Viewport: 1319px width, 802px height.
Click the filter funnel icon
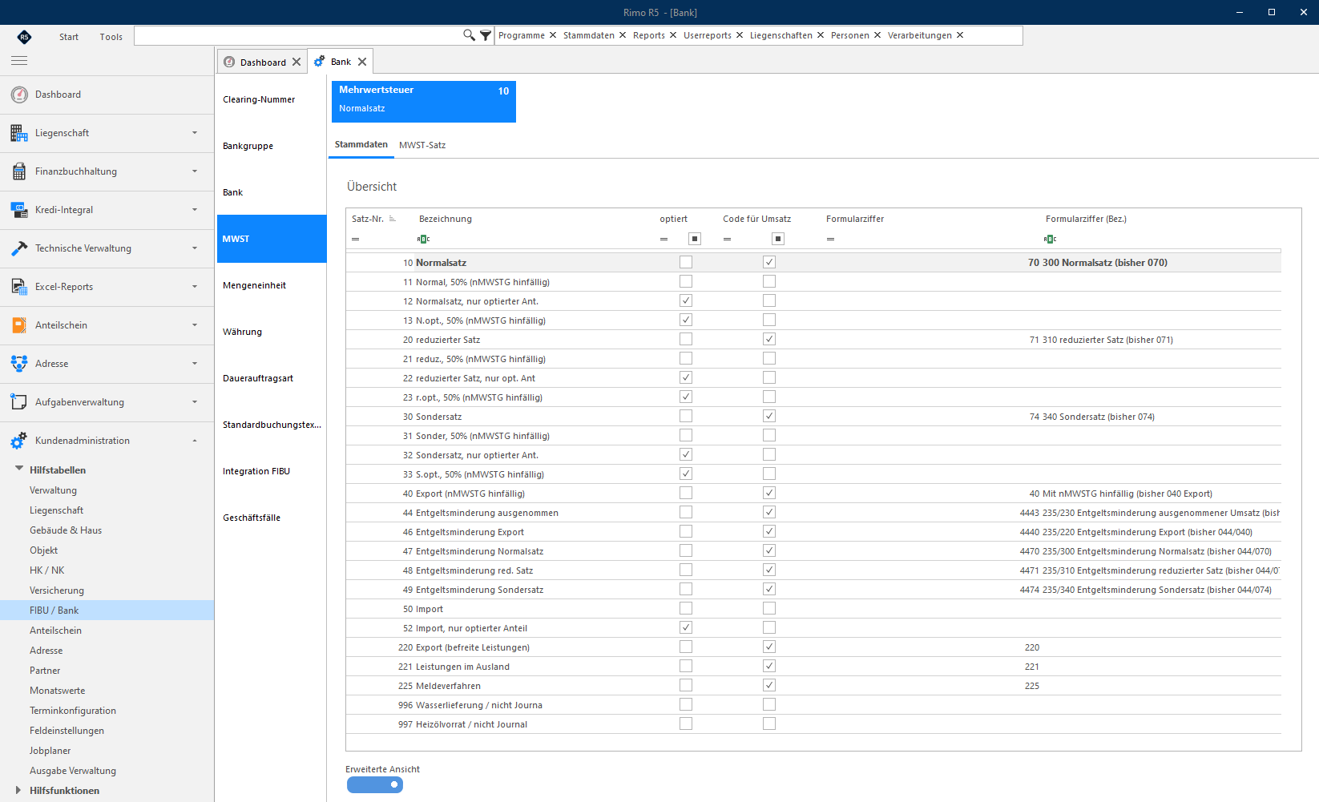pyautogui.click(x=486, y=35)
